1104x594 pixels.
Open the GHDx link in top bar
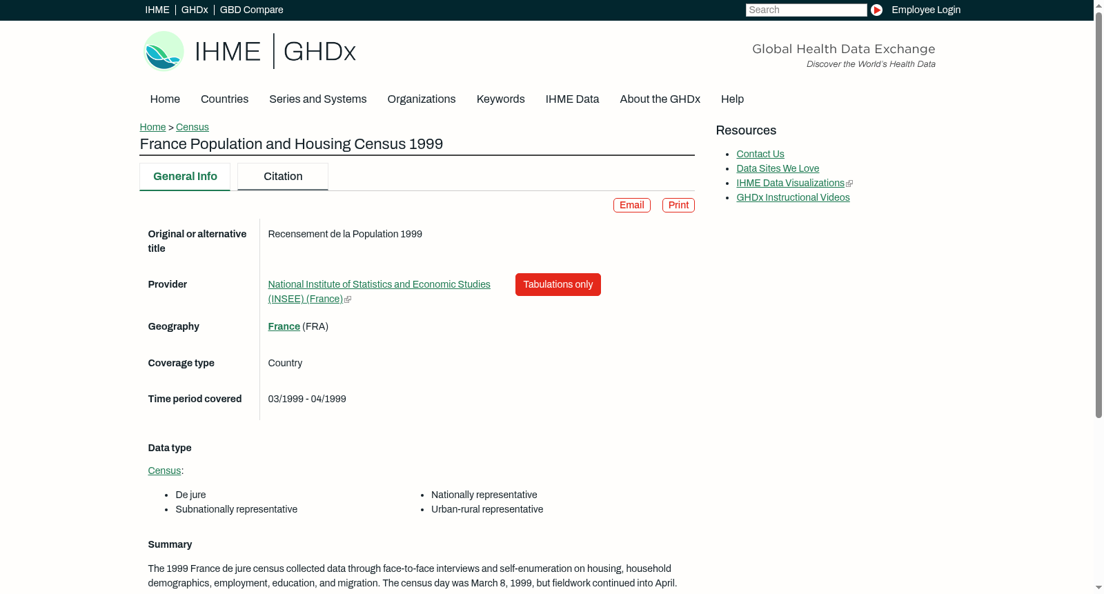[195, 10]
